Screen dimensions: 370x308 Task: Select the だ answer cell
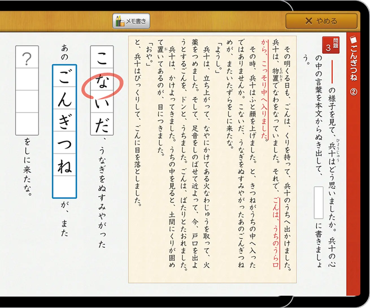coord(102,124)
